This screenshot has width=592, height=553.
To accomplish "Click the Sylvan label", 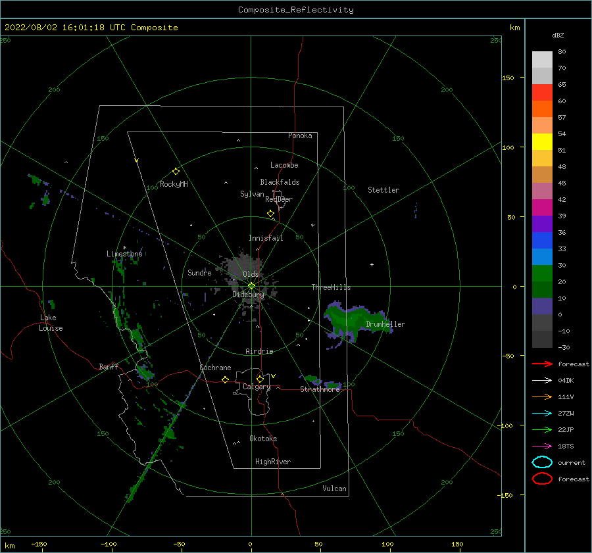I will coord(252,194).
